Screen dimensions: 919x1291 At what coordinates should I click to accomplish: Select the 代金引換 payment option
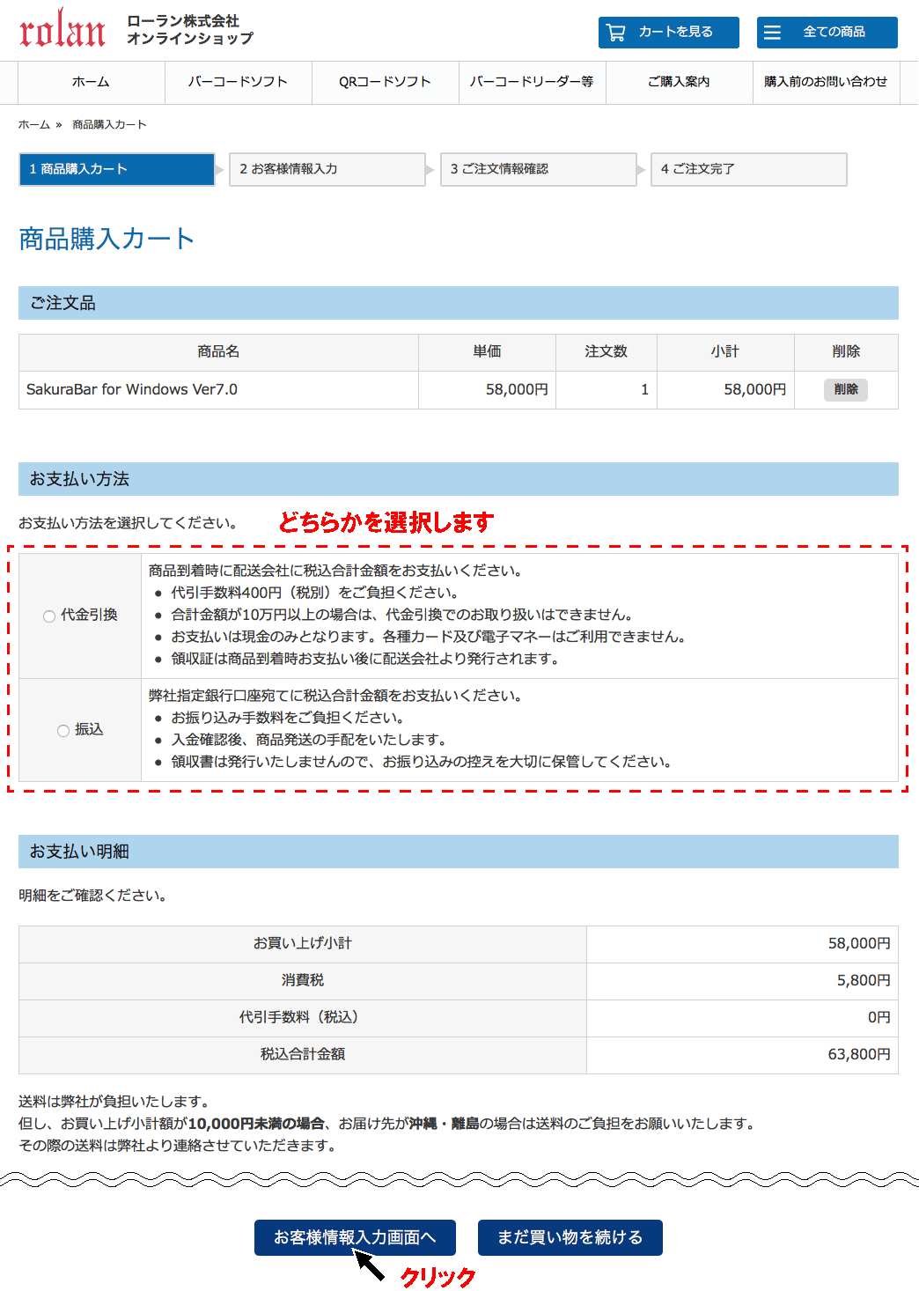point(50,616)
